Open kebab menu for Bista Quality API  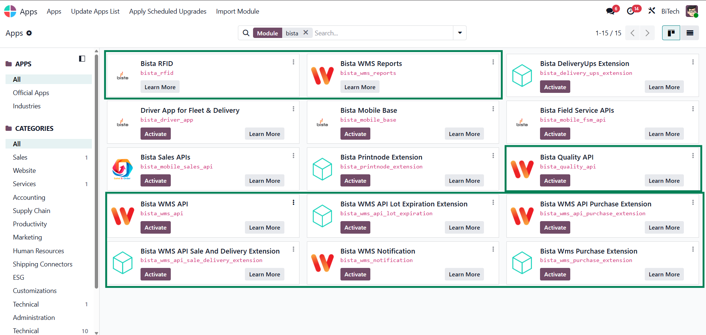coord(693,156)
